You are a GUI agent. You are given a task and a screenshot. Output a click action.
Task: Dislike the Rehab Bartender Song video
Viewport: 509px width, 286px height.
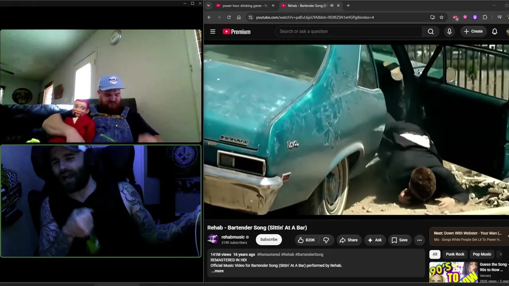click(326, 240)
